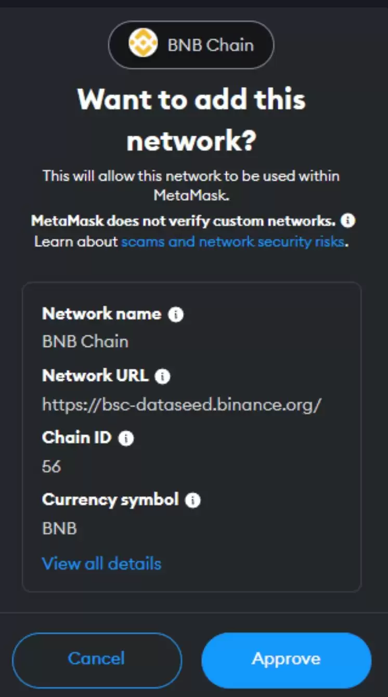Select the BNB Chain network badge

point(191,45)
